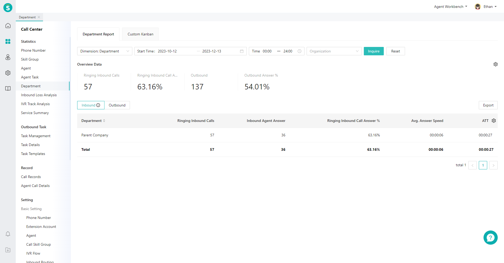Click the Inquire button
This screenshot has height=263, width=504.
point(374,51)
